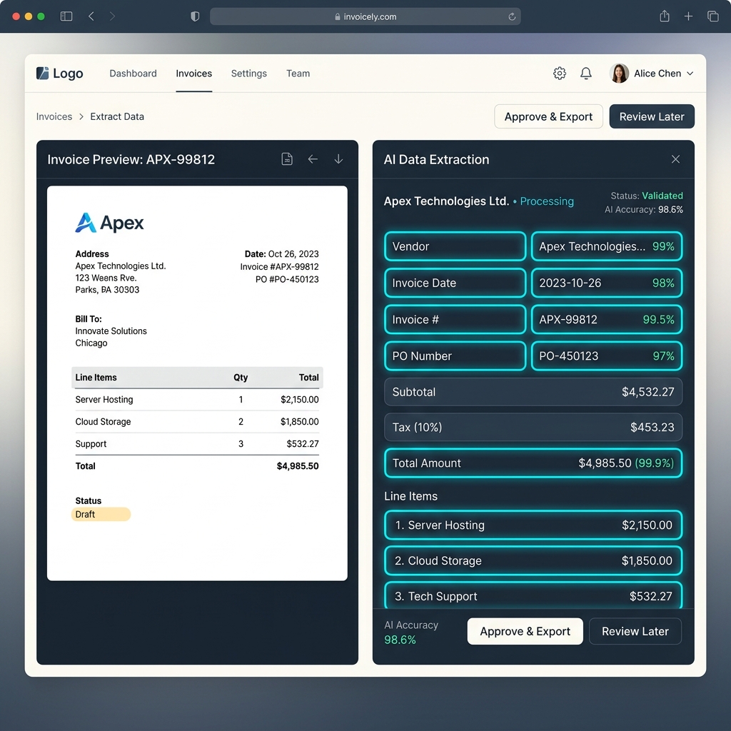The image size is (731, 731).
Task: Click the 'Date: Oct 26, 2023' invoice text
Action: [x=281, y=254]
